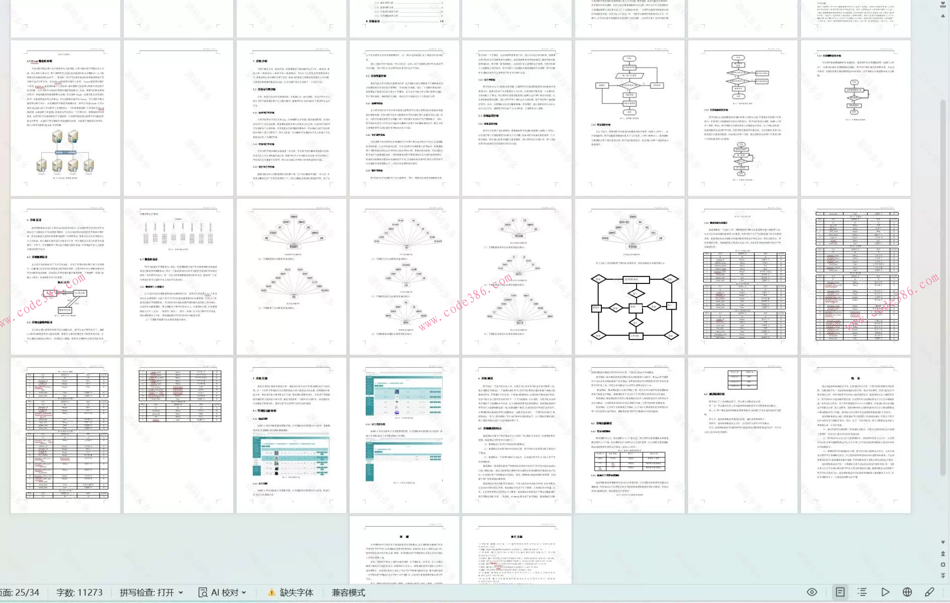Viewport: 950px width, 603px height.
Task: Click the 字数: 11273 word count
Action: [79, 592]
